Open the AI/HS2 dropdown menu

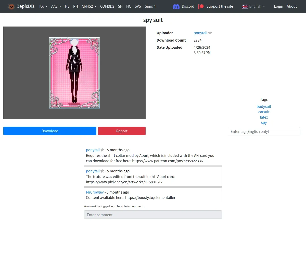89,6
